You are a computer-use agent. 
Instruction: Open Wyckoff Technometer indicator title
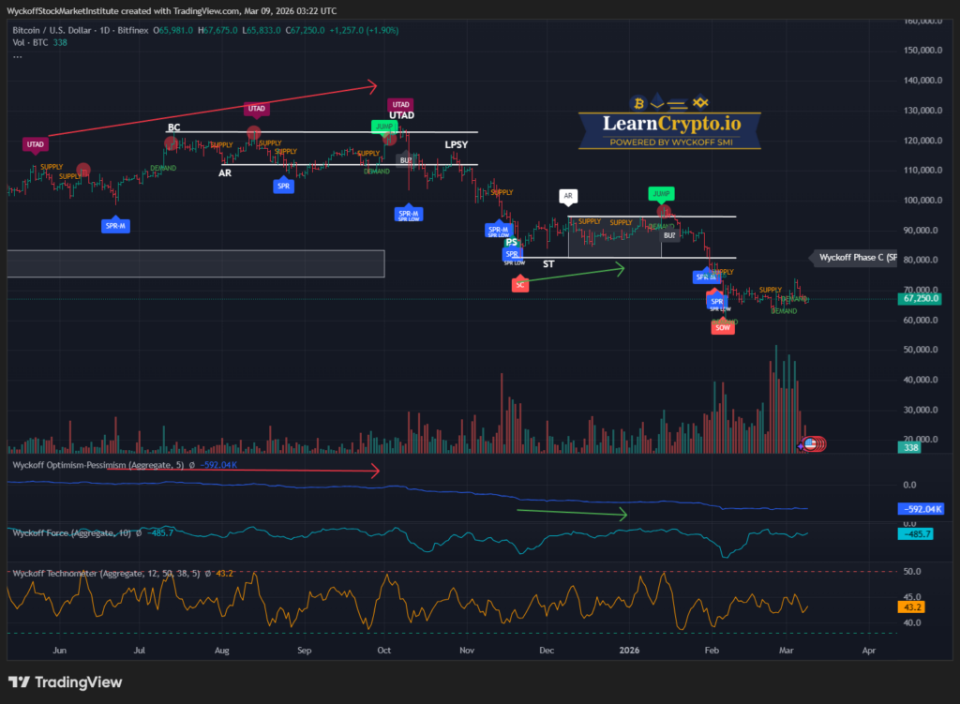[106, 574]
